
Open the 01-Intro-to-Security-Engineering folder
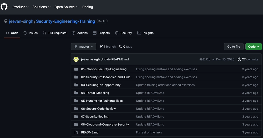click(x=104, y=69)
